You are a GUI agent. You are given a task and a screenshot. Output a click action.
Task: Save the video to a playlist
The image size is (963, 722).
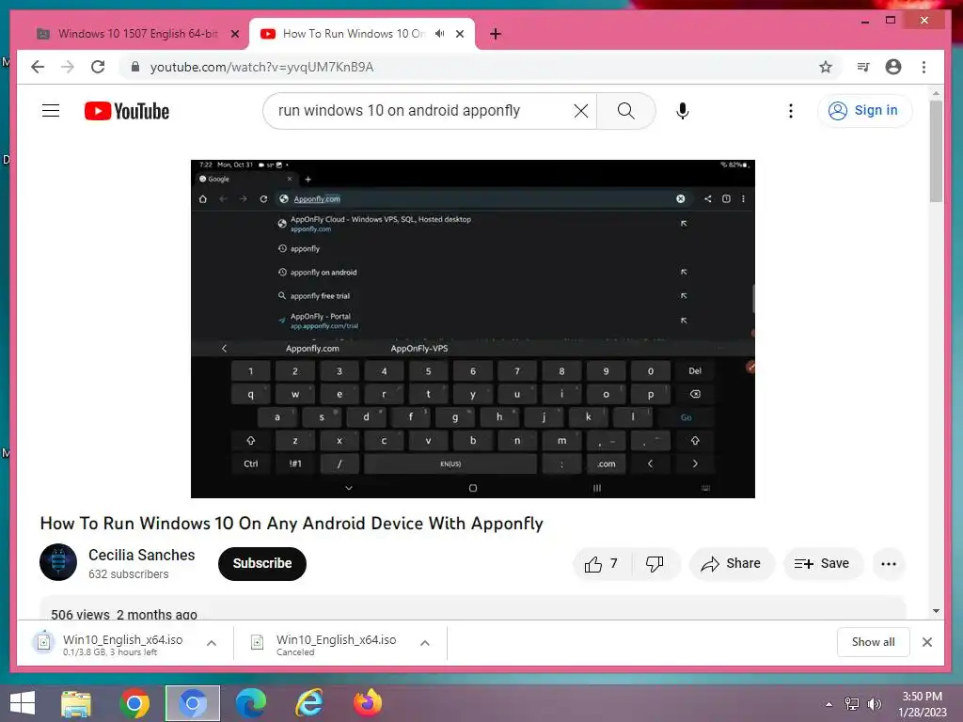click(822, 564)
